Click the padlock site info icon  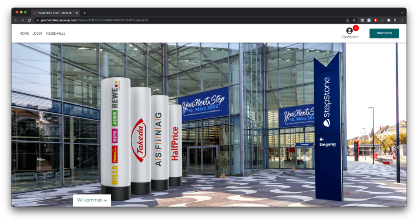[x=38, y=20]
